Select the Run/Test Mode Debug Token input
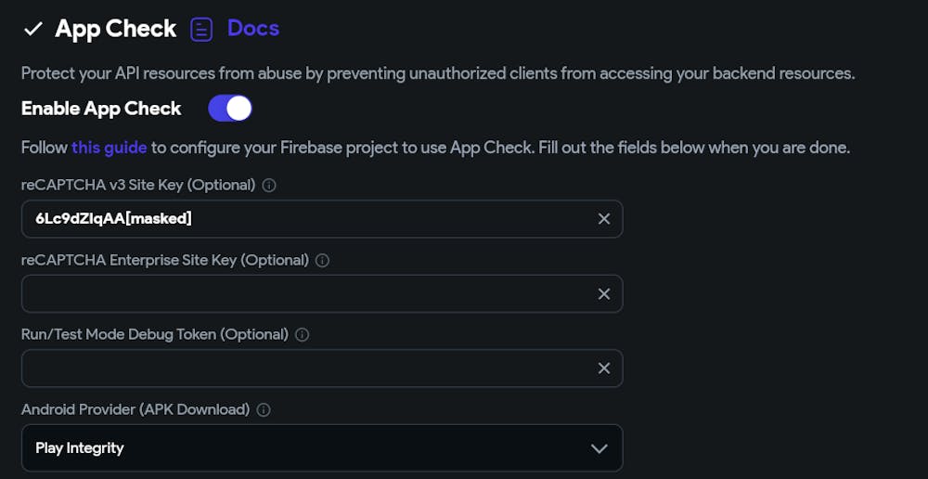The height and width of the screenshot is (479, 928). tap(306, 369)
